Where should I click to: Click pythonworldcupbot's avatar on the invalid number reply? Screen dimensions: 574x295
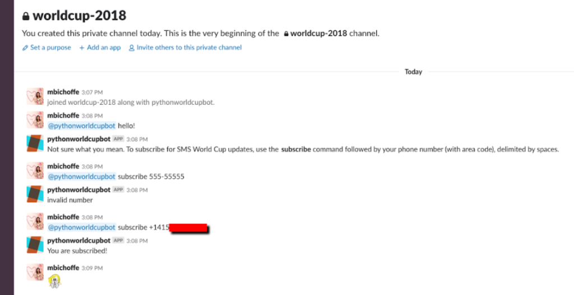pyautogui.click(x=35, y=194)
